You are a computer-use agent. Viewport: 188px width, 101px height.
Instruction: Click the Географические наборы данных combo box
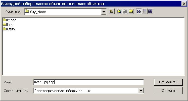coord(89,91)
